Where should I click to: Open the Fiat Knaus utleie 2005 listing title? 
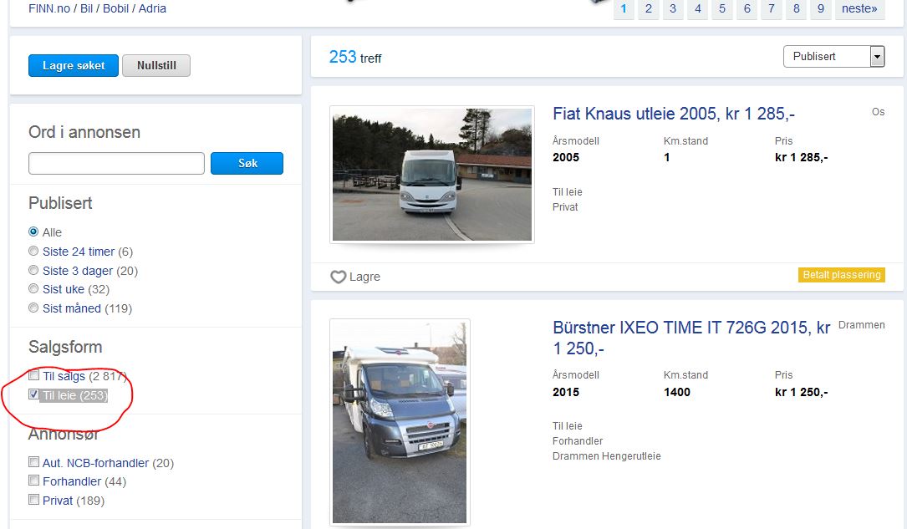click(673, 114)
